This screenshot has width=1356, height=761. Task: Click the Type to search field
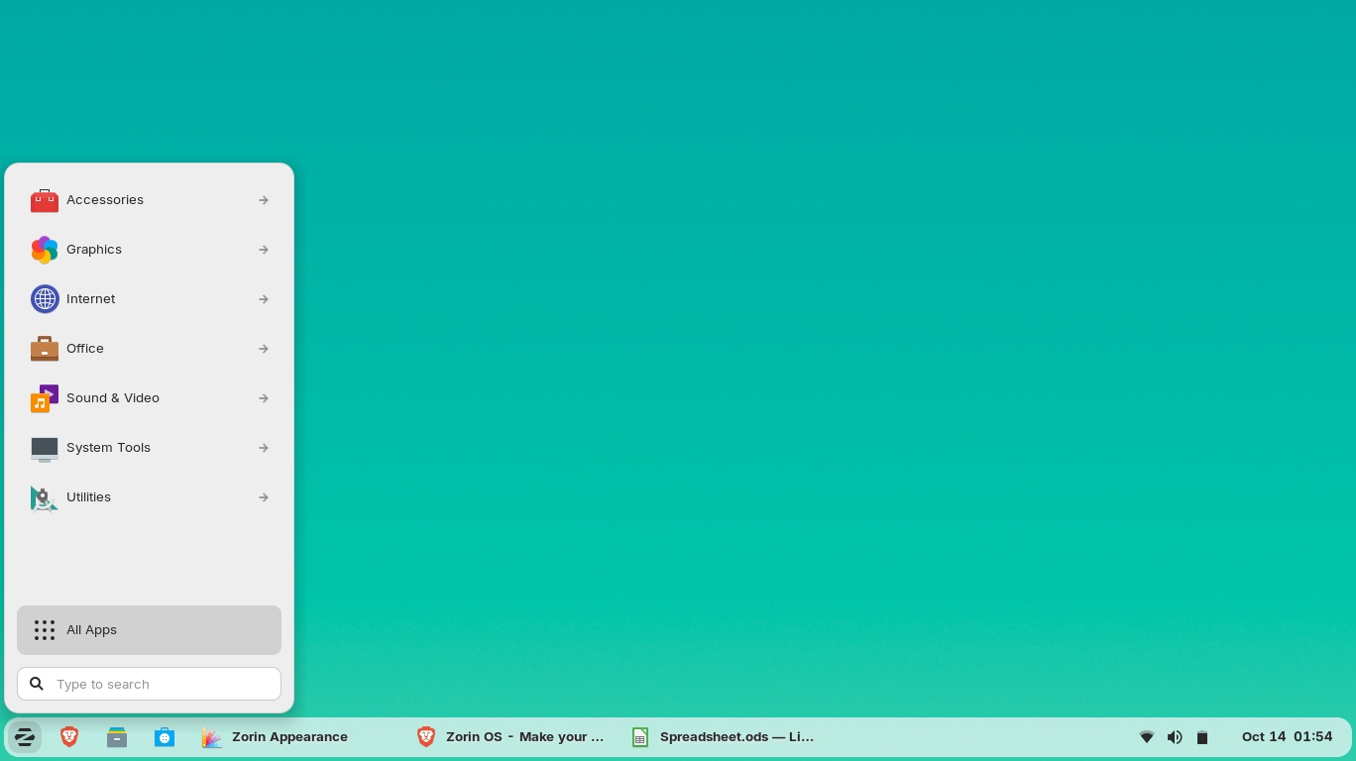click(159, 684)
